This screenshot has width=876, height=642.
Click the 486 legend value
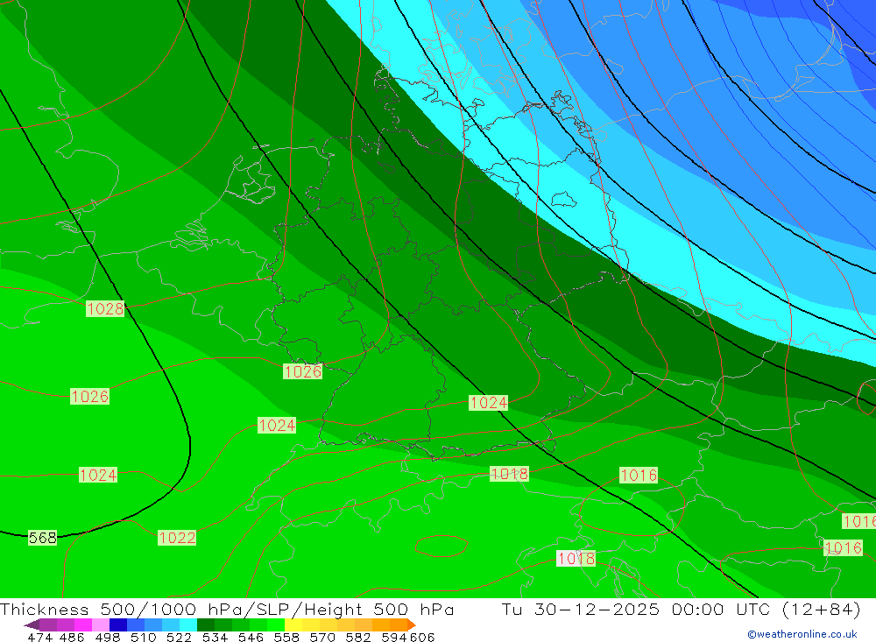pos(72,638)
